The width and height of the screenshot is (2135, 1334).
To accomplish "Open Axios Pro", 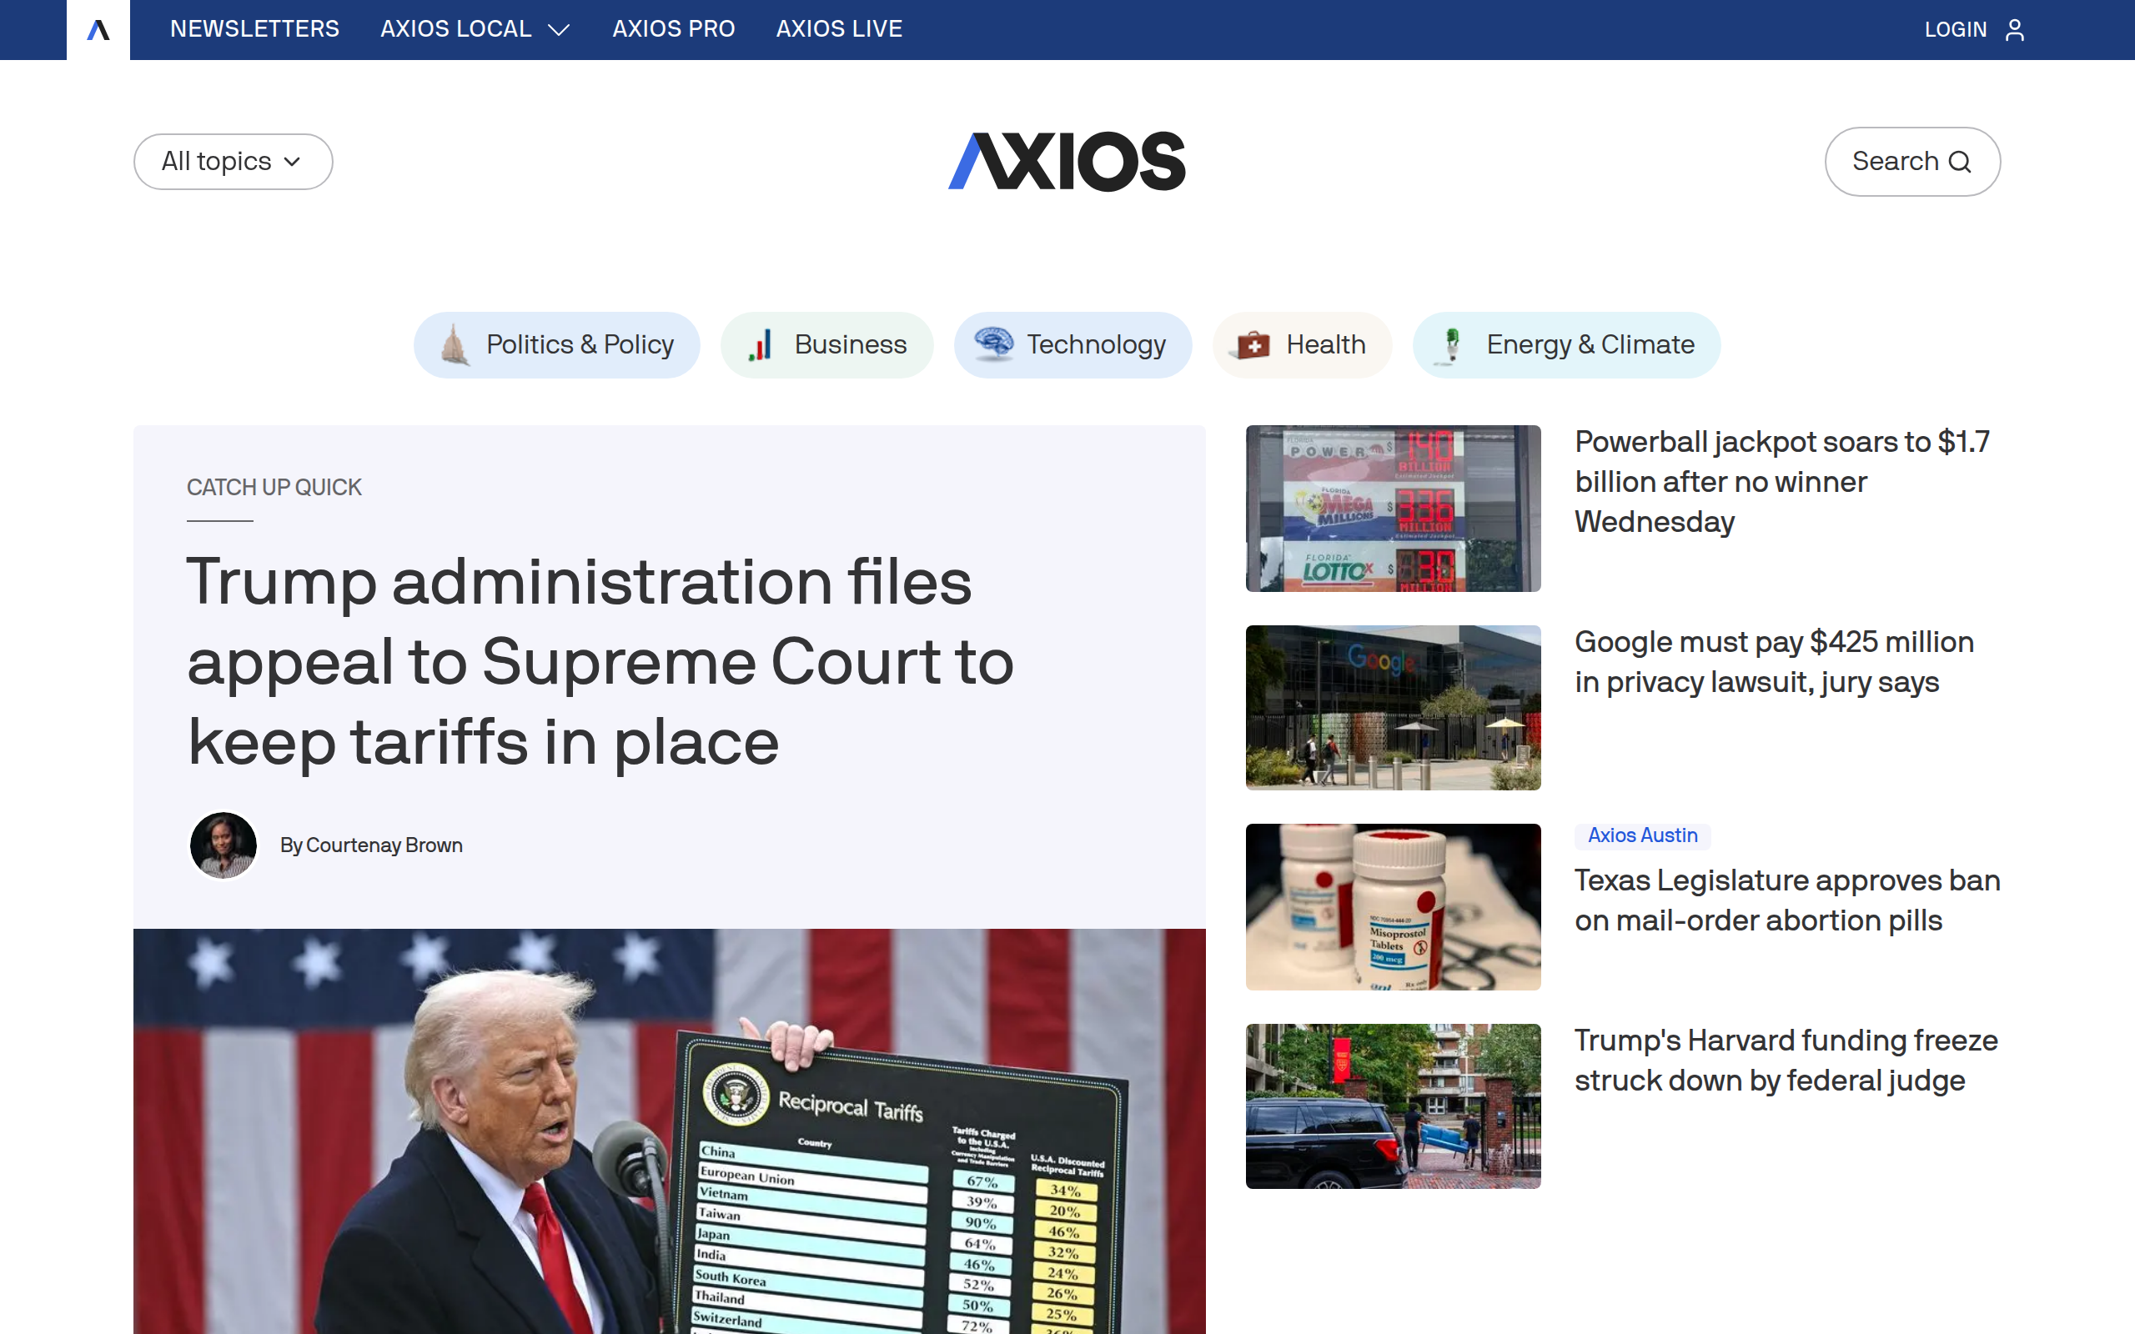I will tap(673, 29).
